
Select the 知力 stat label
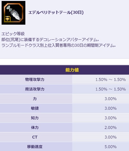pyautogui.click(x=35, y=118)
